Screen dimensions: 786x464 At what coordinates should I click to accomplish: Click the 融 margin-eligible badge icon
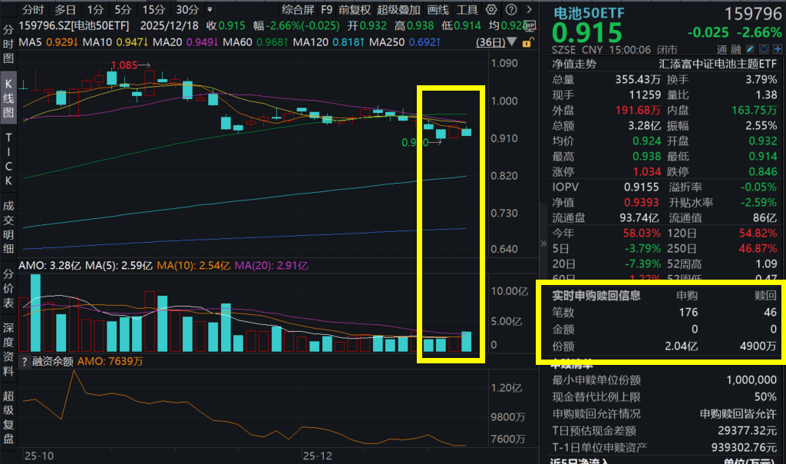736,48
